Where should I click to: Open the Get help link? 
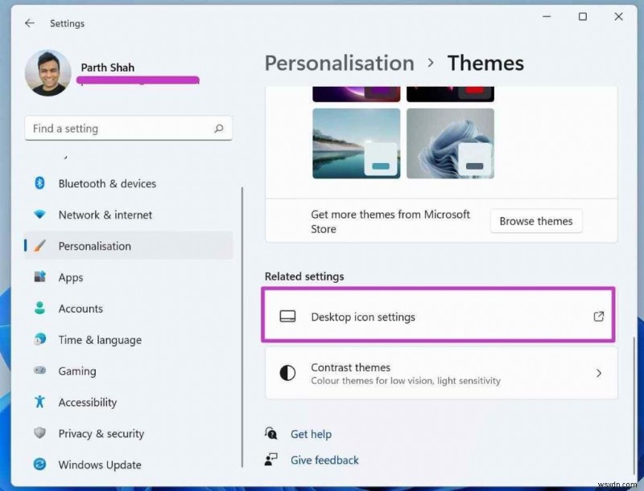[x=311, y=434]
